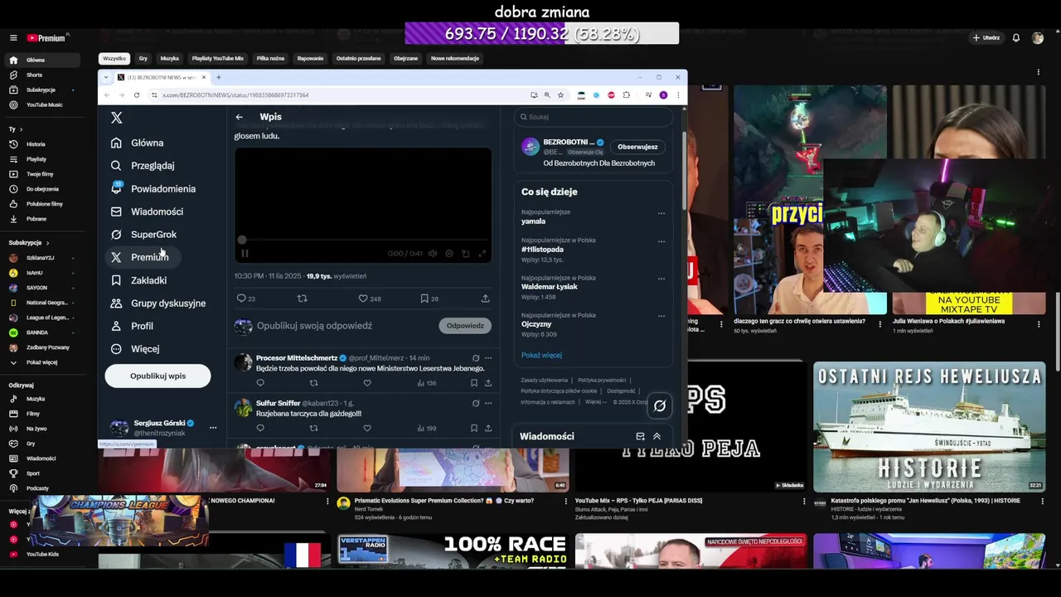Click the fullscreen icon on the video
Image resolution: width=1061 pixels, height=597 pixels.
click(482, 254)
